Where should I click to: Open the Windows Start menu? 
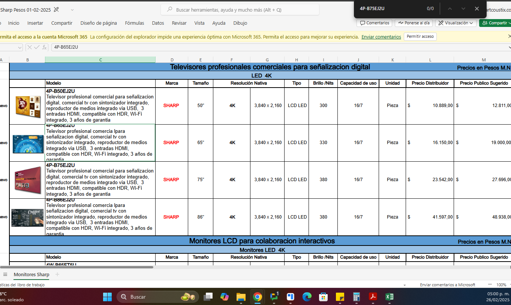[x=107, y=297]
